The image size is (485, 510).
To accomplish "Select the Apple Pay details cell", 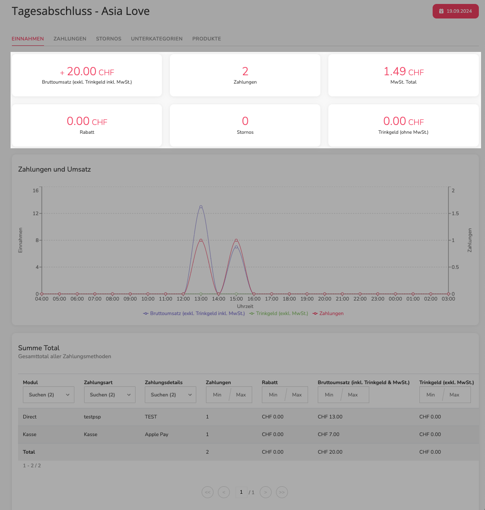I will 157,434.
